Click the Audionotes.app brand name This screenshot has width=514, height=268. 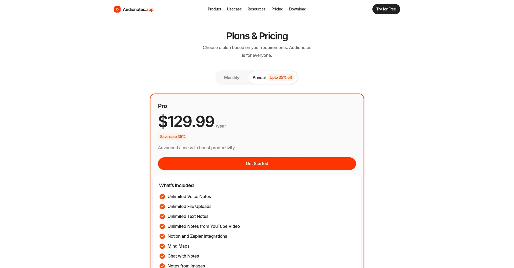138,9
